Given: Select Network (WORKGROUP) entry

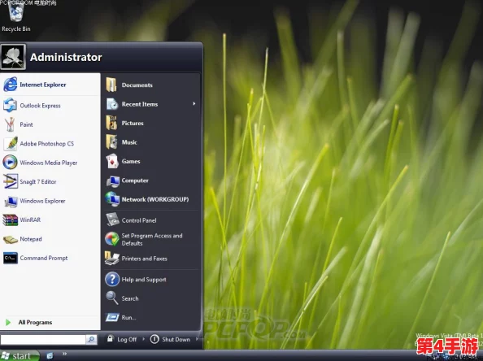Looking at the screenshot, I should pyautogui.click(x=152, y=199).
